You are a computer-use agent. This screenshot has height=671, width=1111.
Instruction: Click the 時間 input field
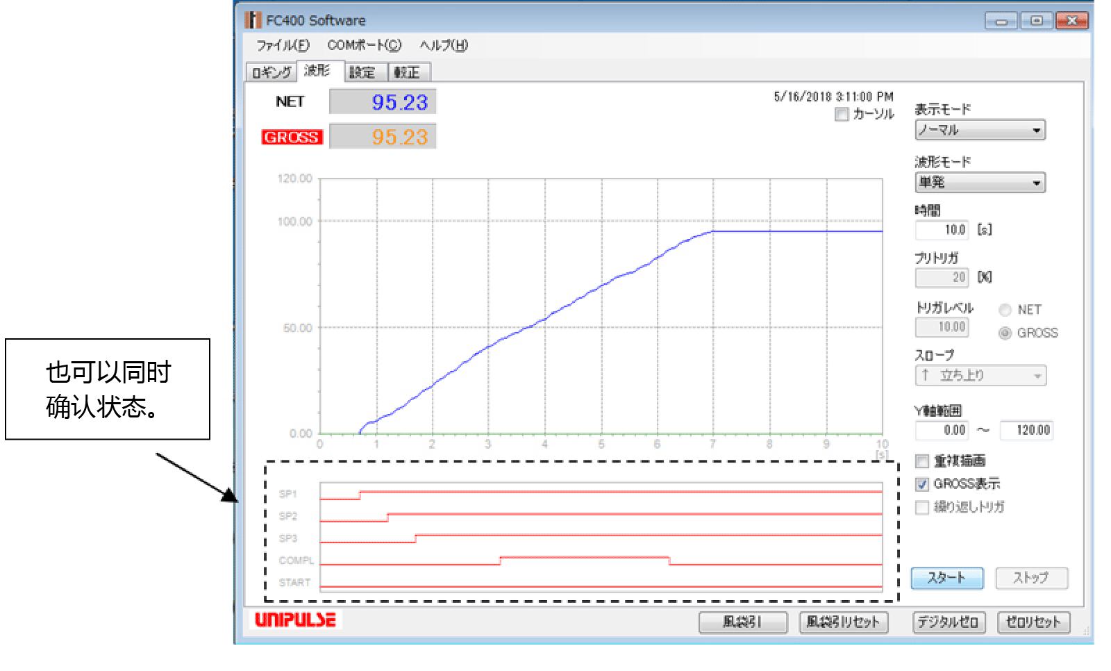tap(942, 230)
